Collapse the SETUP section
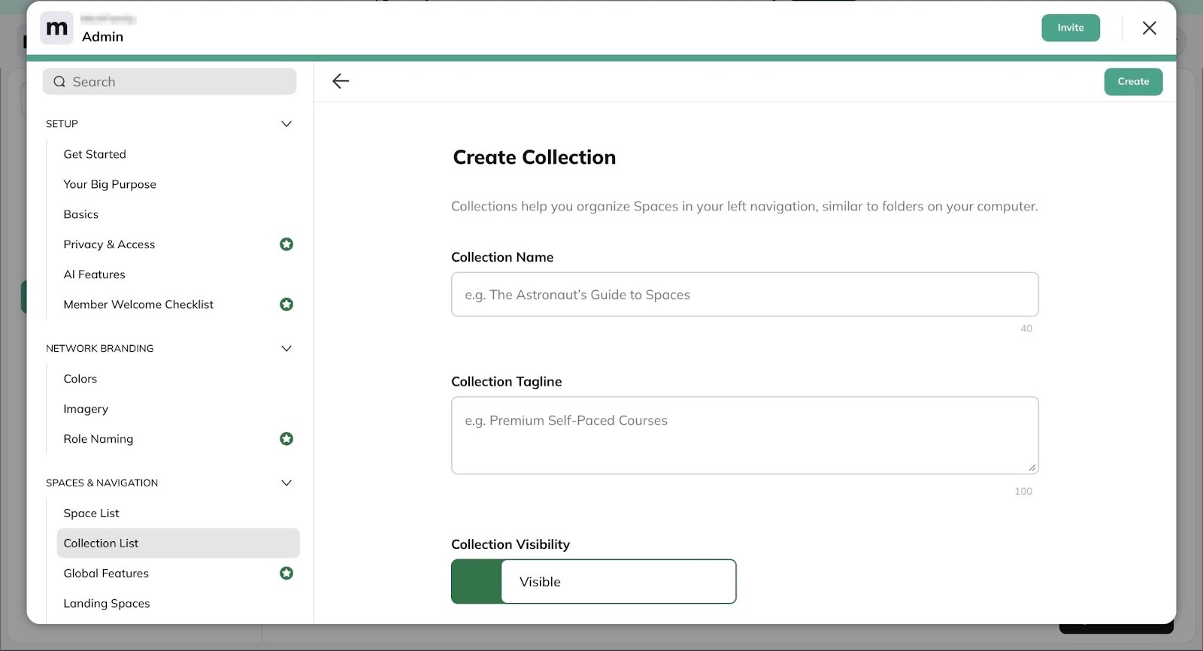This screenshot has height=651, width=1203. [x=286, y=124]
